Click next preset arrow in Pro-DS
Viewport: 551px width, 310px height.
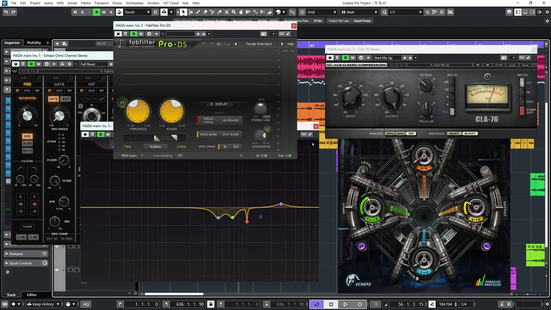(x=282, y=44)
